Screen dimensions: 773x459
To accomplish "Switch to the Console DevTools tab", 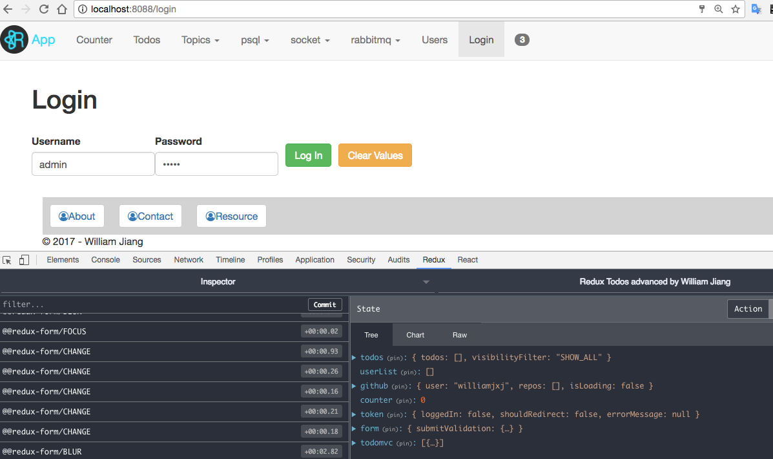I will click(x=105, y=260).
